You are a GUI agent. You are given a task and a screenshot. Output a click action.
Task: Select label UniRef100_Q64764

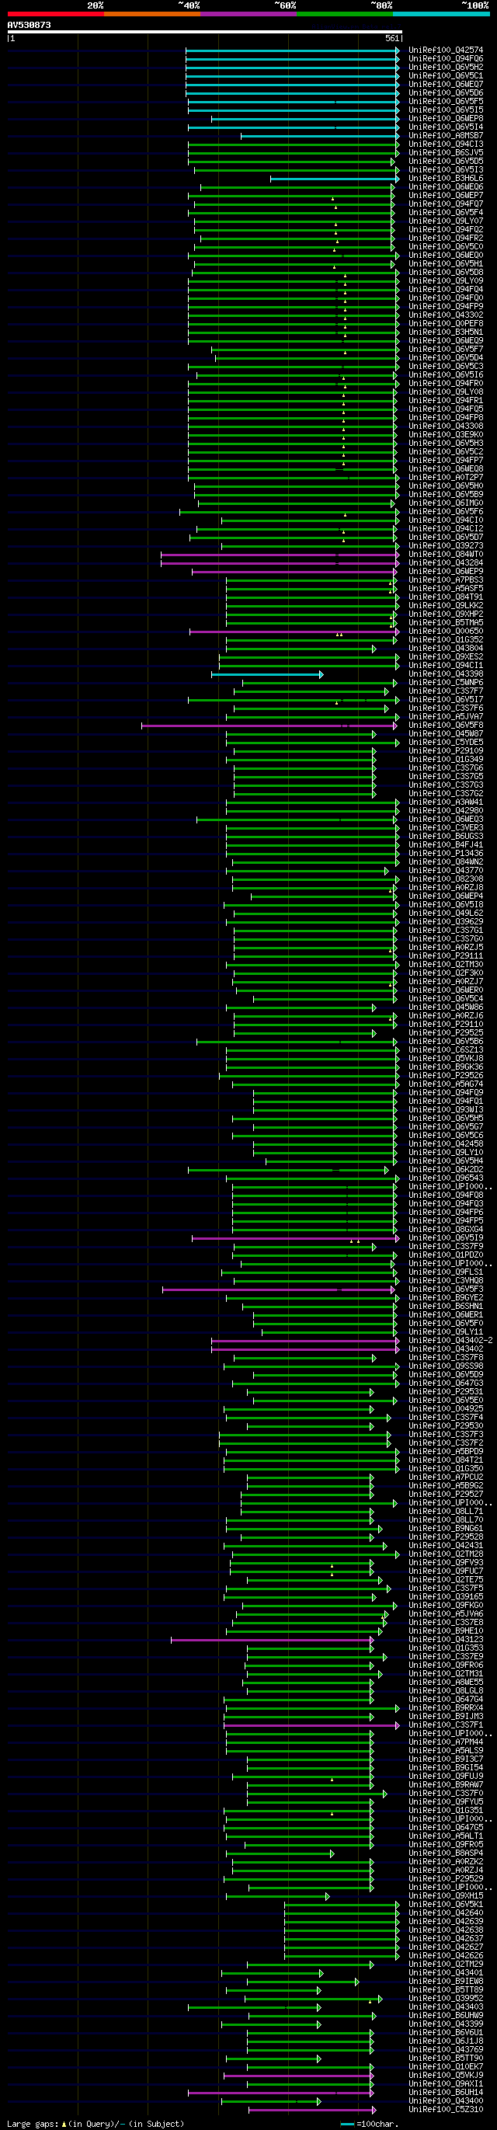pos(446,1700)
